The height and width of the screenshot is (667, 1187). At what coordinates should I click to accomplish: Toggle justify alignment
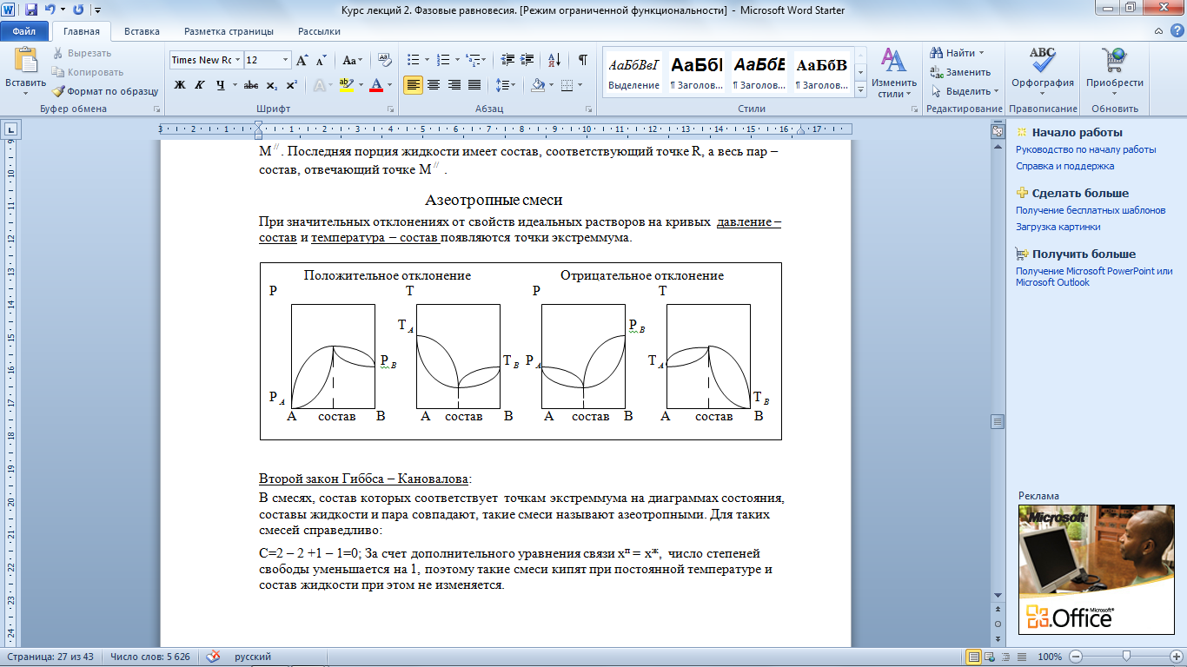[x=474, y=85]
